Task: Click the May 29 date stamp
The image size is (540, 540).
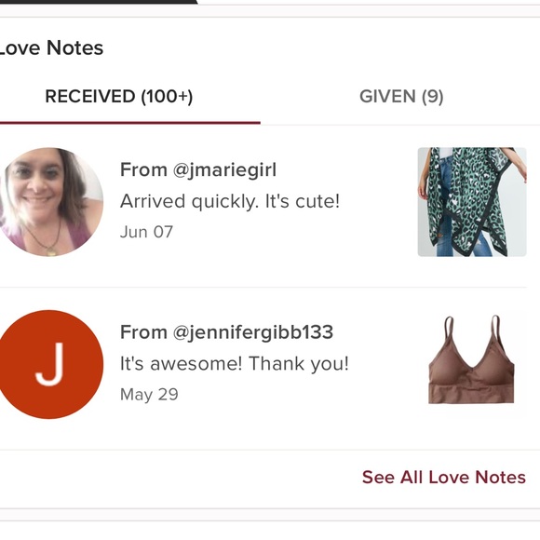Action: (149, 395)
